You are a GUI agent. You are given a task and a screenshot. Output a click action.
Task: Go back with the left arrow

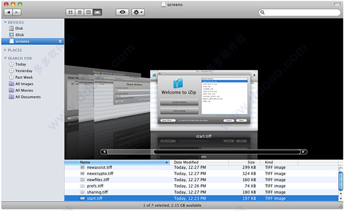tap(9, 12)
